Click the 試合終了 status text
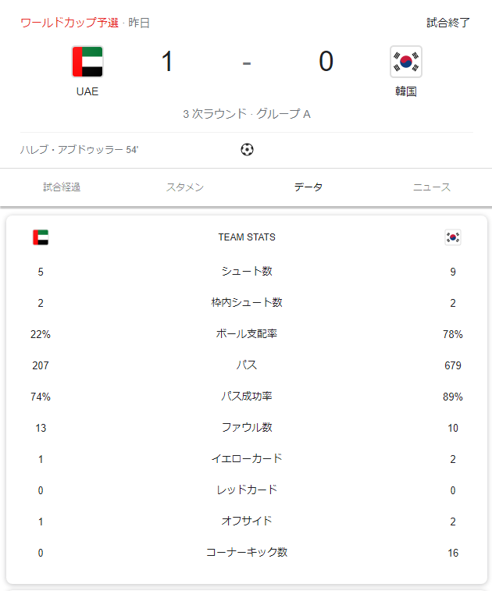 pyautogui.click(x=448, y=23)
